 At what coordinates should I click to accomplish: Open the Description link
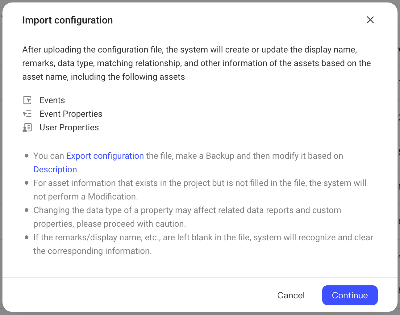click(x=55, y=169)
